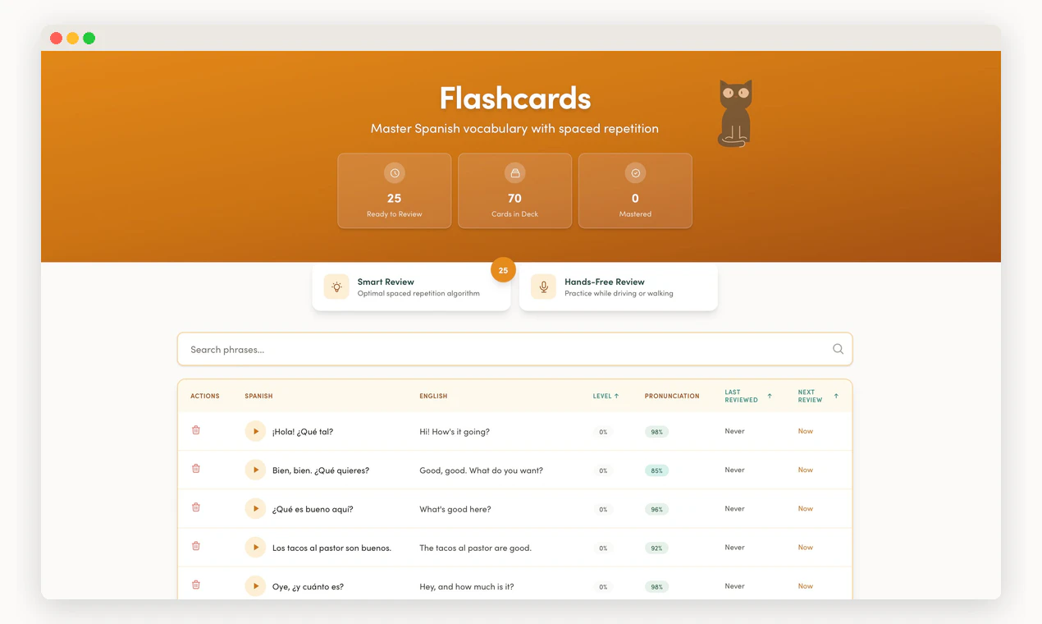This screenshot has width=1042, height=624.
Task: Play audio for "Los tacos al pastor son buenos."
Action: pos(255,547)
